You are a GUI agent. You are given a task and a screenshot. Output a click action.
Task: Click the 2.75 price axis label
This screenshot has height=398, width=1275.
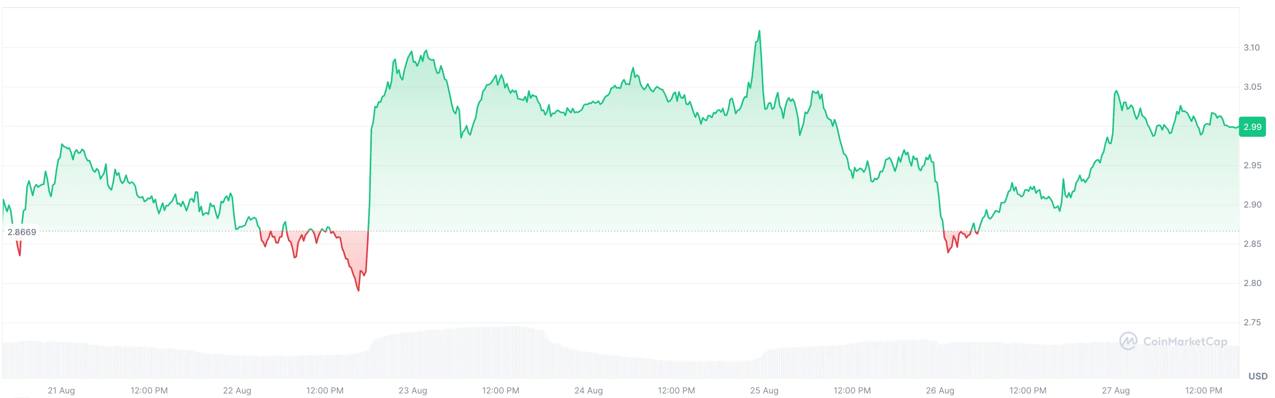tap(1252, 323)
